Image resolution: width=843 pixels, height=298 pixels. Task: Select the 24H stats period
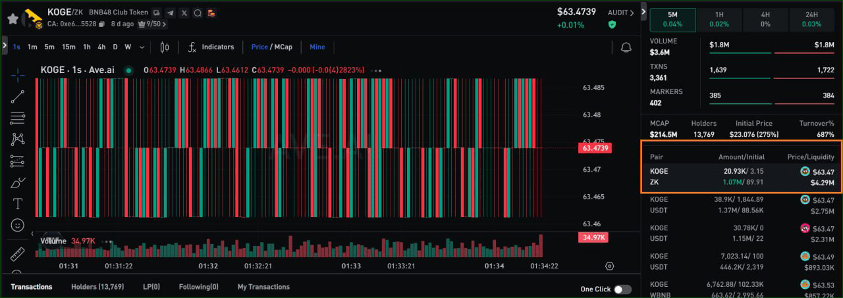coord(811,20)
